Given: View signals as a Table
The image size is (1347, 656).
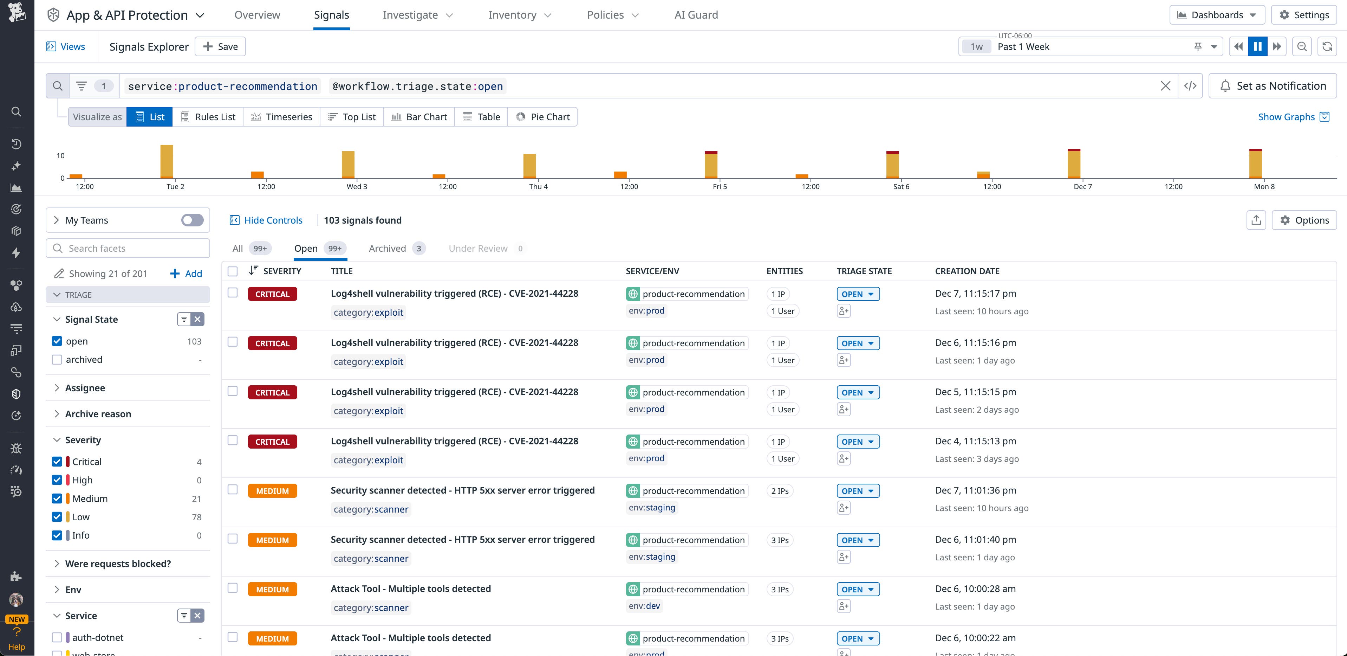Looking at the screenshot, I should coord(481,116).
